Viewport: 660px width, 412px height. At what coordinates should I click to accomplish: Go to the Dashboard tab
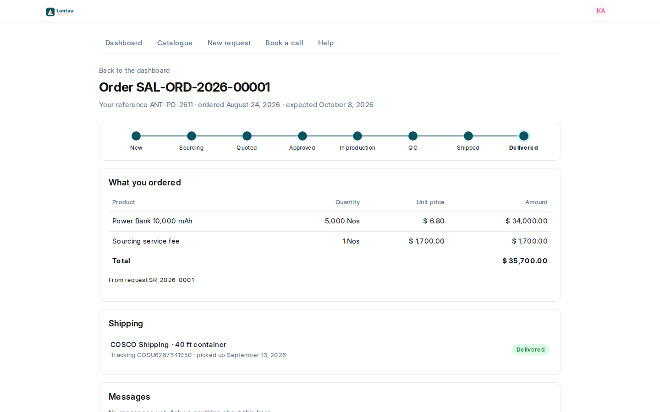[124, 43]
